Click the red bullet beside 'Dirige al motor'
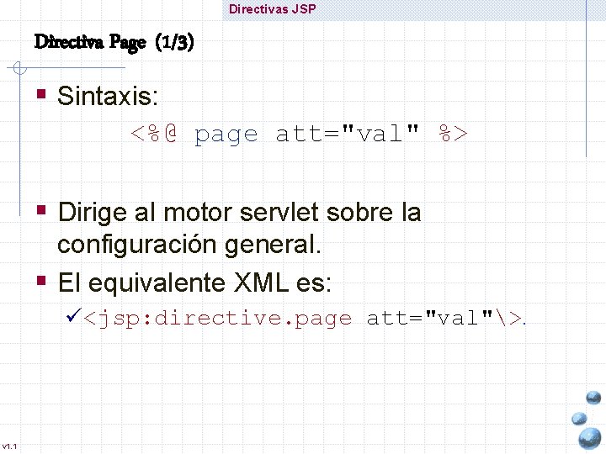The width and height of the screenshot is (606, 454). [41, 209]
